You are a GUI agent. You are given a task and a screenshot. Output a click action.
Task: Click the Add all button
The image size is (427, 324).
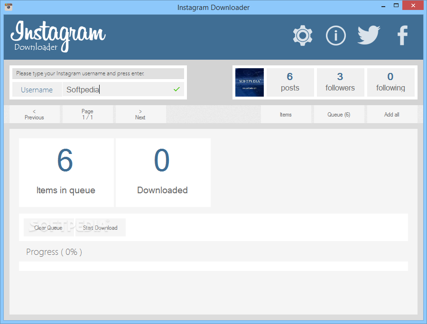tap(392, 115)
